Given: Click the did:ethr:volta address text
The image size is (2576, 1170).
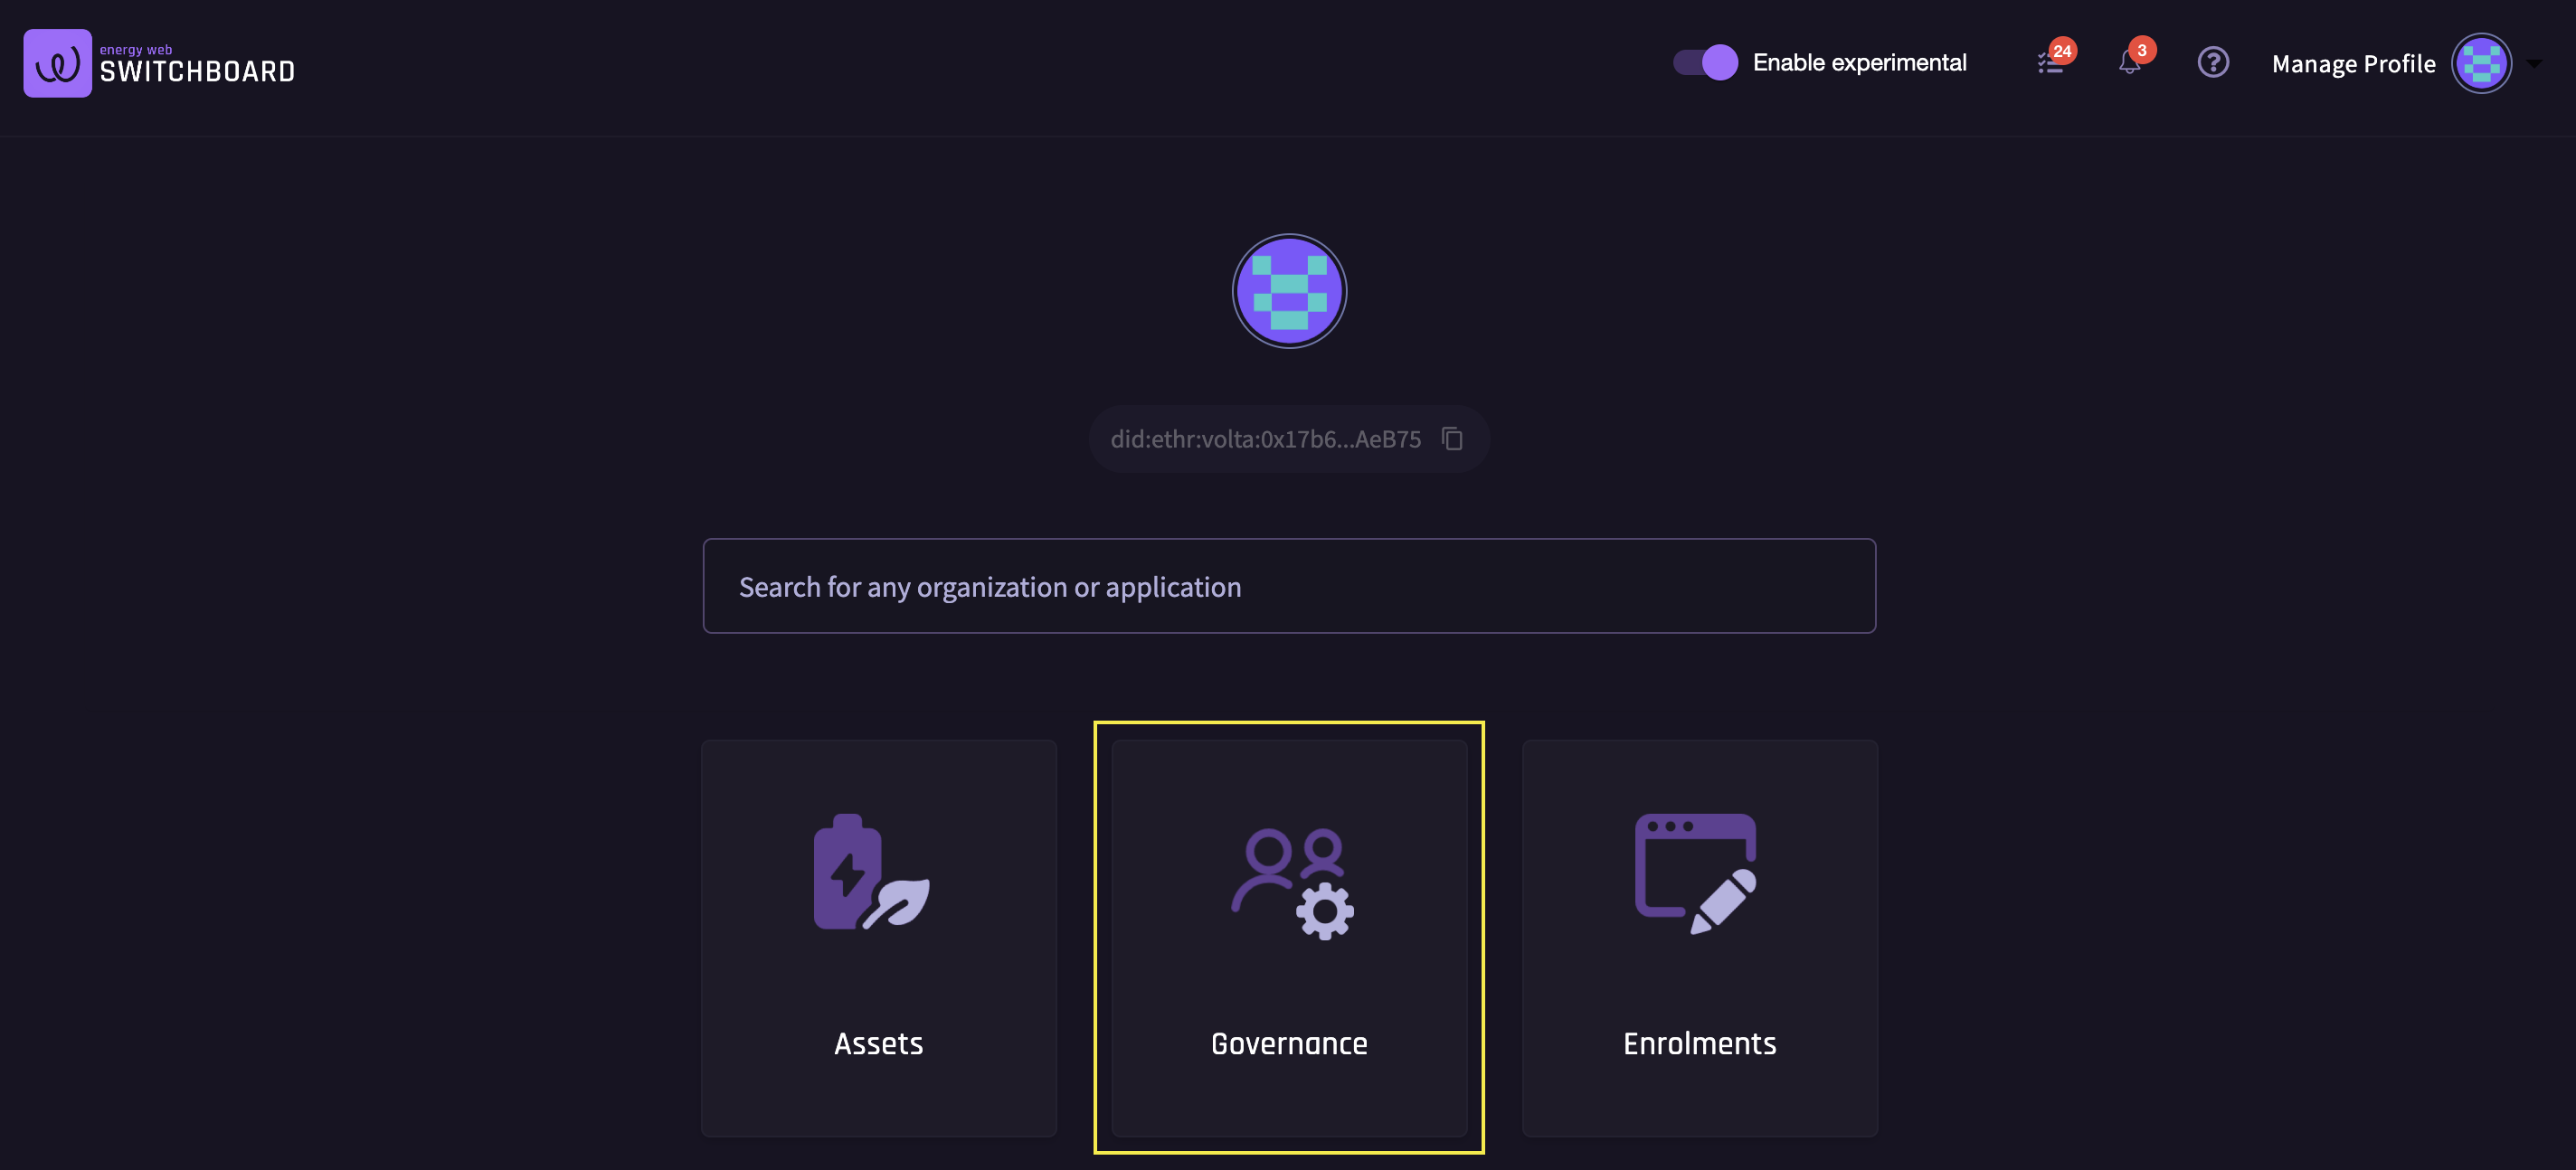Looking at the screenshot, I should click(1265, 439).
